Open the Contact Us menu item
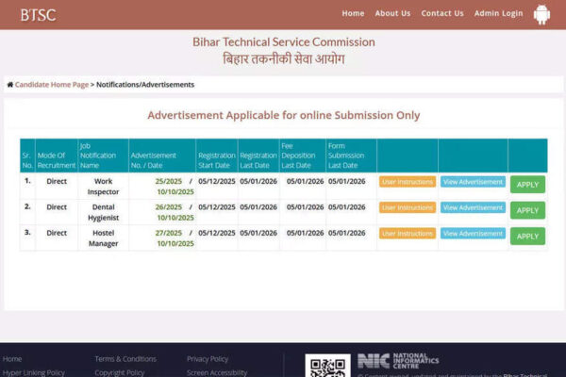Image resolution: width=566 pixels, height=377 pixels. tap(442, 13)
